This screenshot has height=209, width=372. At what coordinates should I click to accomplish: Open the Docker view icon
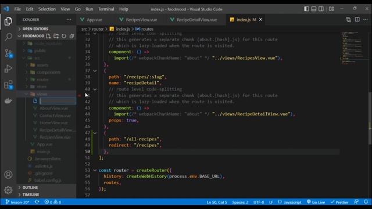coord(8,100)
